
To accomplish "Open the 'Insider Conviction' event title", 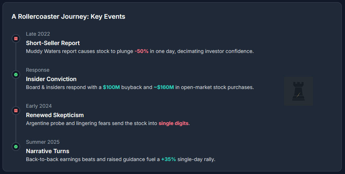I will coord(51,79).
